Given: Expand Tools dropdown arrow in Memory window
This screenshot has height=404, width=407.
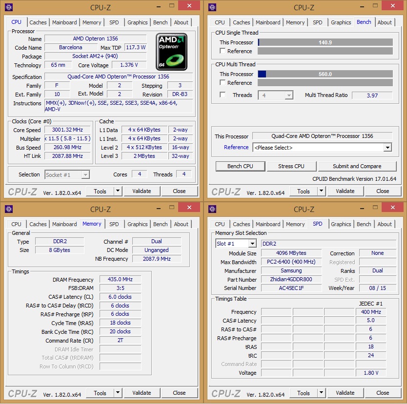Looking at the screenshot, I should [x=118, y=393].
